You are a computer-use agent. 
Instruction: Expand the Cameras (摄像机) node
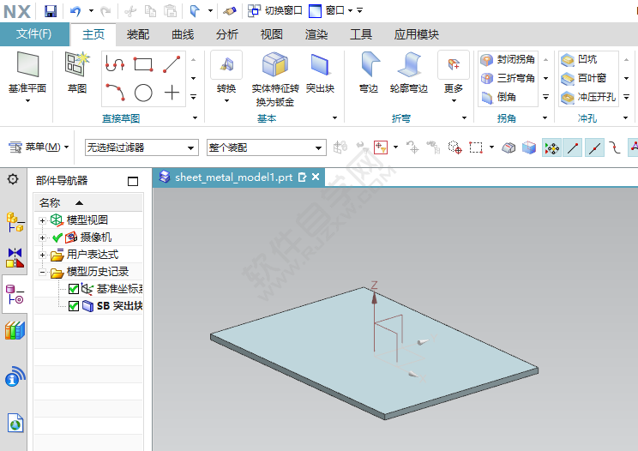point(42,238)
